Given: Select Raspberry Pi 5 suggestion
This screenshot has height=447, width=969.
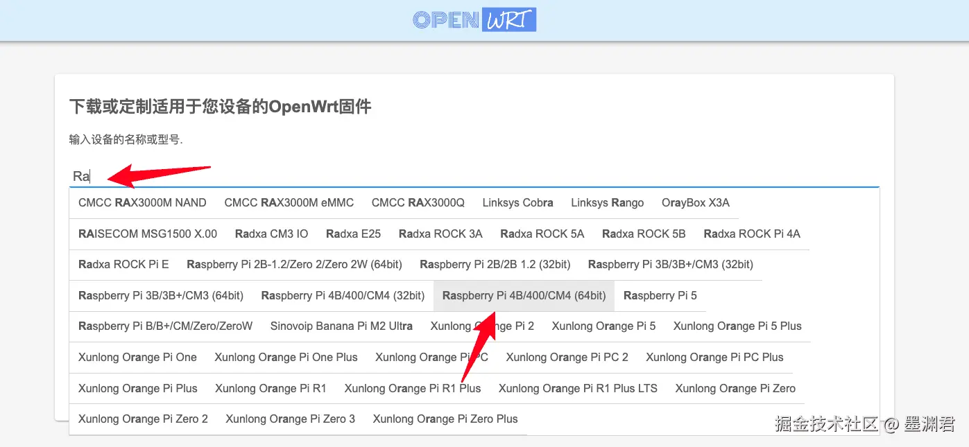Looking at the screenshot, I should (660, 295).
